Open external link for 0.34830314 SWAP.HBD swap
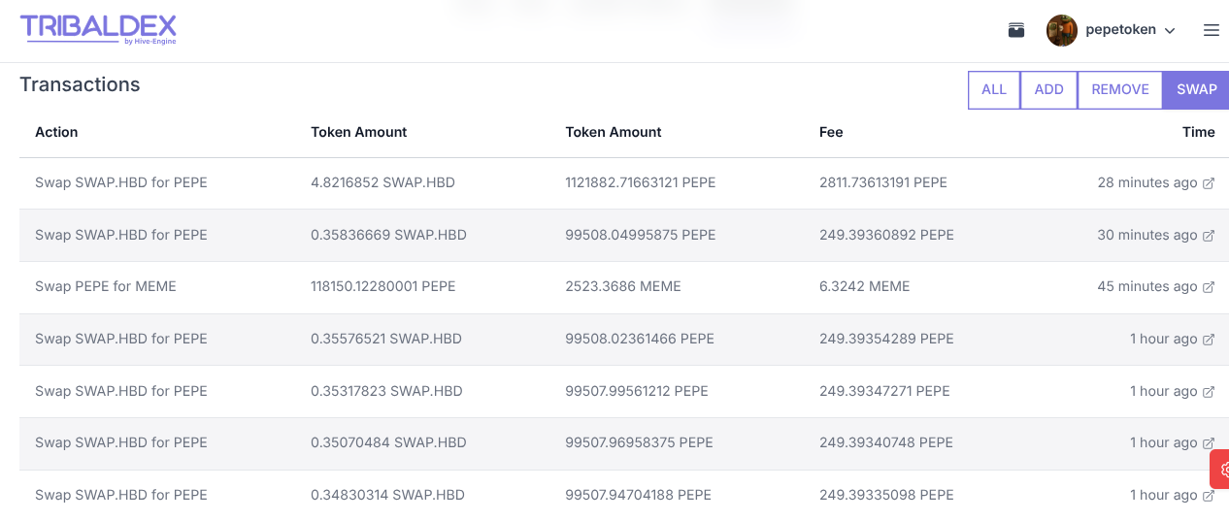Image resolution: width=1229 pixels, height=521 pixels. point(1209,496)
